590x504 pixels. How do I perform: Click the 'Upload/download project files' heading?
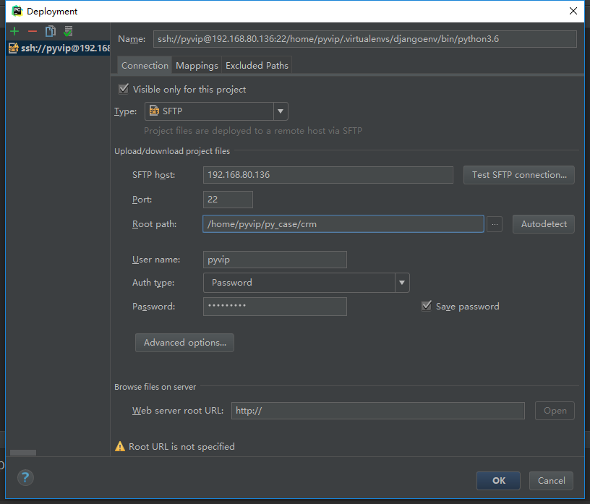[172, 151]
